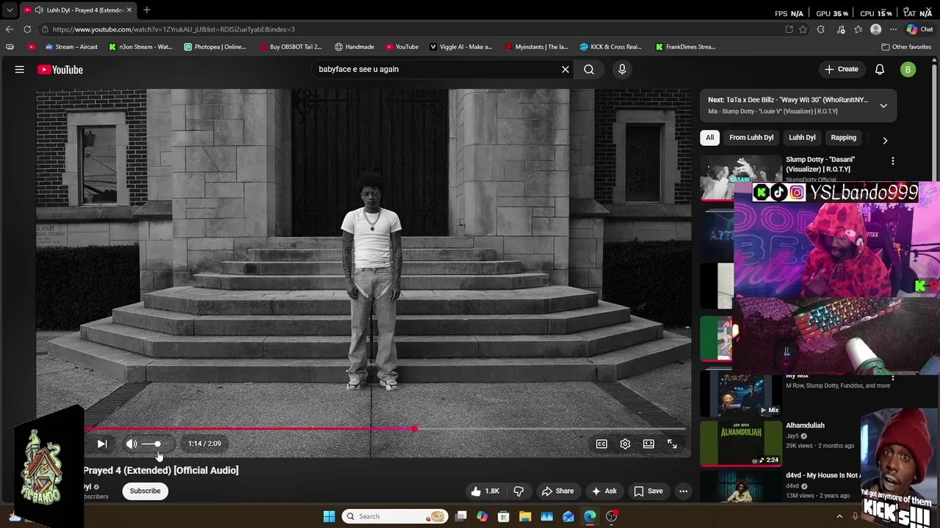
Task: Click the Ask button
Action: tap(604, 491)
